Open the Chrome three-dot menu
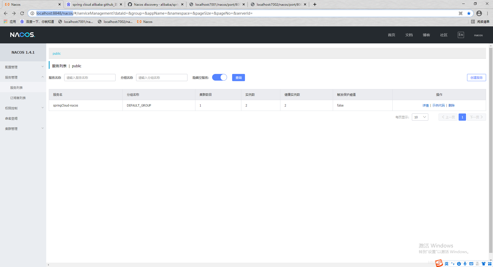This screenshot has height=267, width=493. click(487, 13)
